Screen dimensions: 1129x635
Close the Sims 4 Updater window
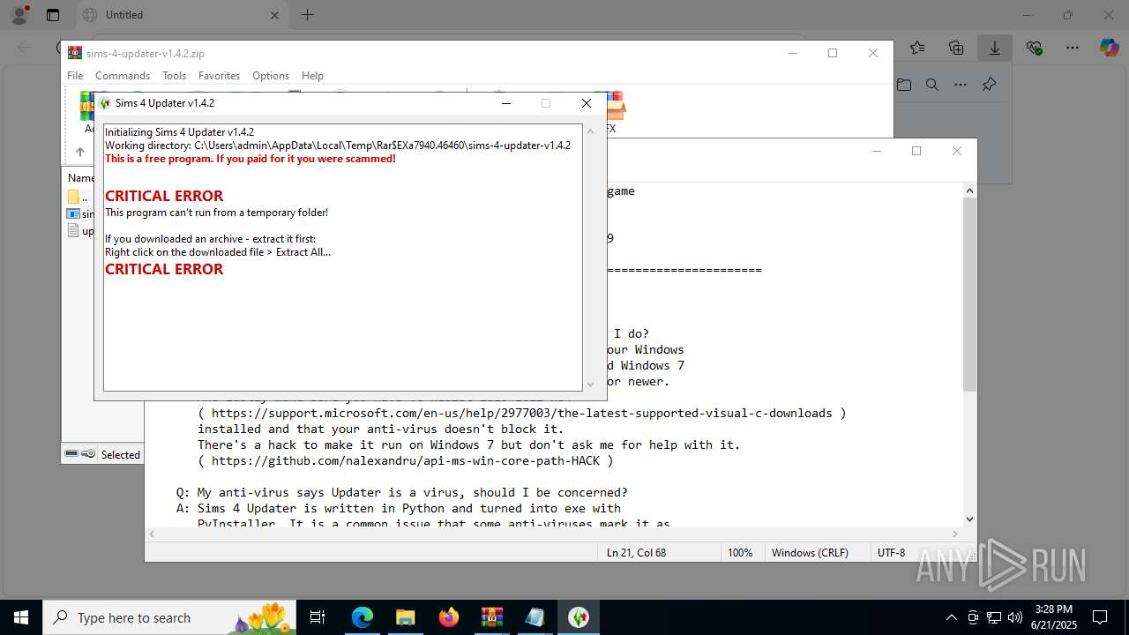coord(586,103)
